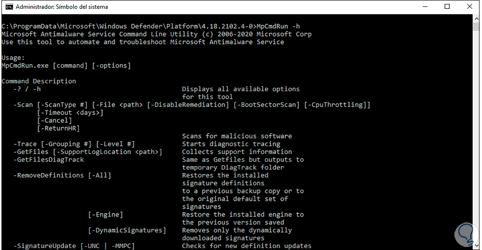This screenshot has width=482, height=250.
Task: Maximize the command prompt window
Action: pos(447,7)
